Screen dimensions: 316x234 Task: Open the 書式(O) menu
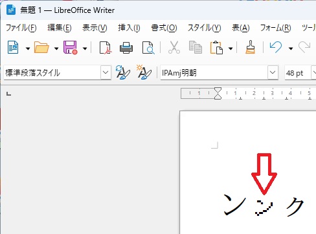pos(164,28)
